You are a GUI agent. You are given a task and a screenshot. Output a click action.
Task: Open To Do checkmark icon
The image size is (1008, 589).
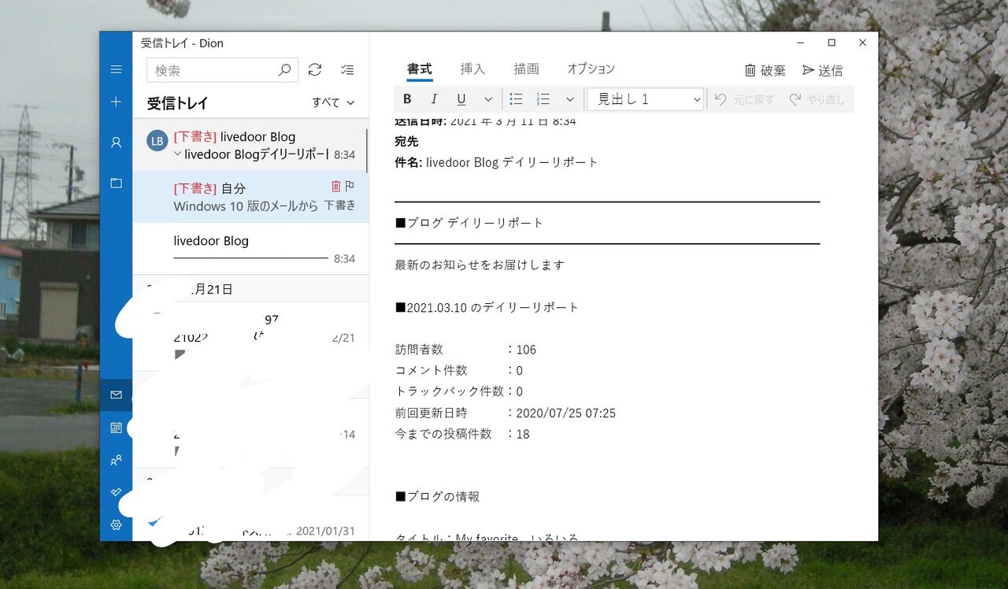coord(116,492)
